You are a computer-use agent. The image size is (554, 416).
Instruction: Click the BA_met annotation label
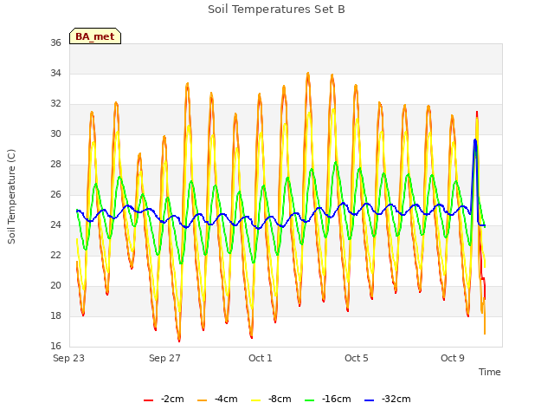(95, 36)
